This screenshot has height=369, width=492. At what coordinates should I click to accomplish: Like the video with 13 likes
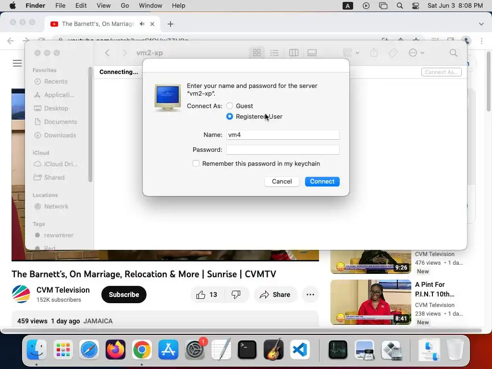[x=207, y=295]
